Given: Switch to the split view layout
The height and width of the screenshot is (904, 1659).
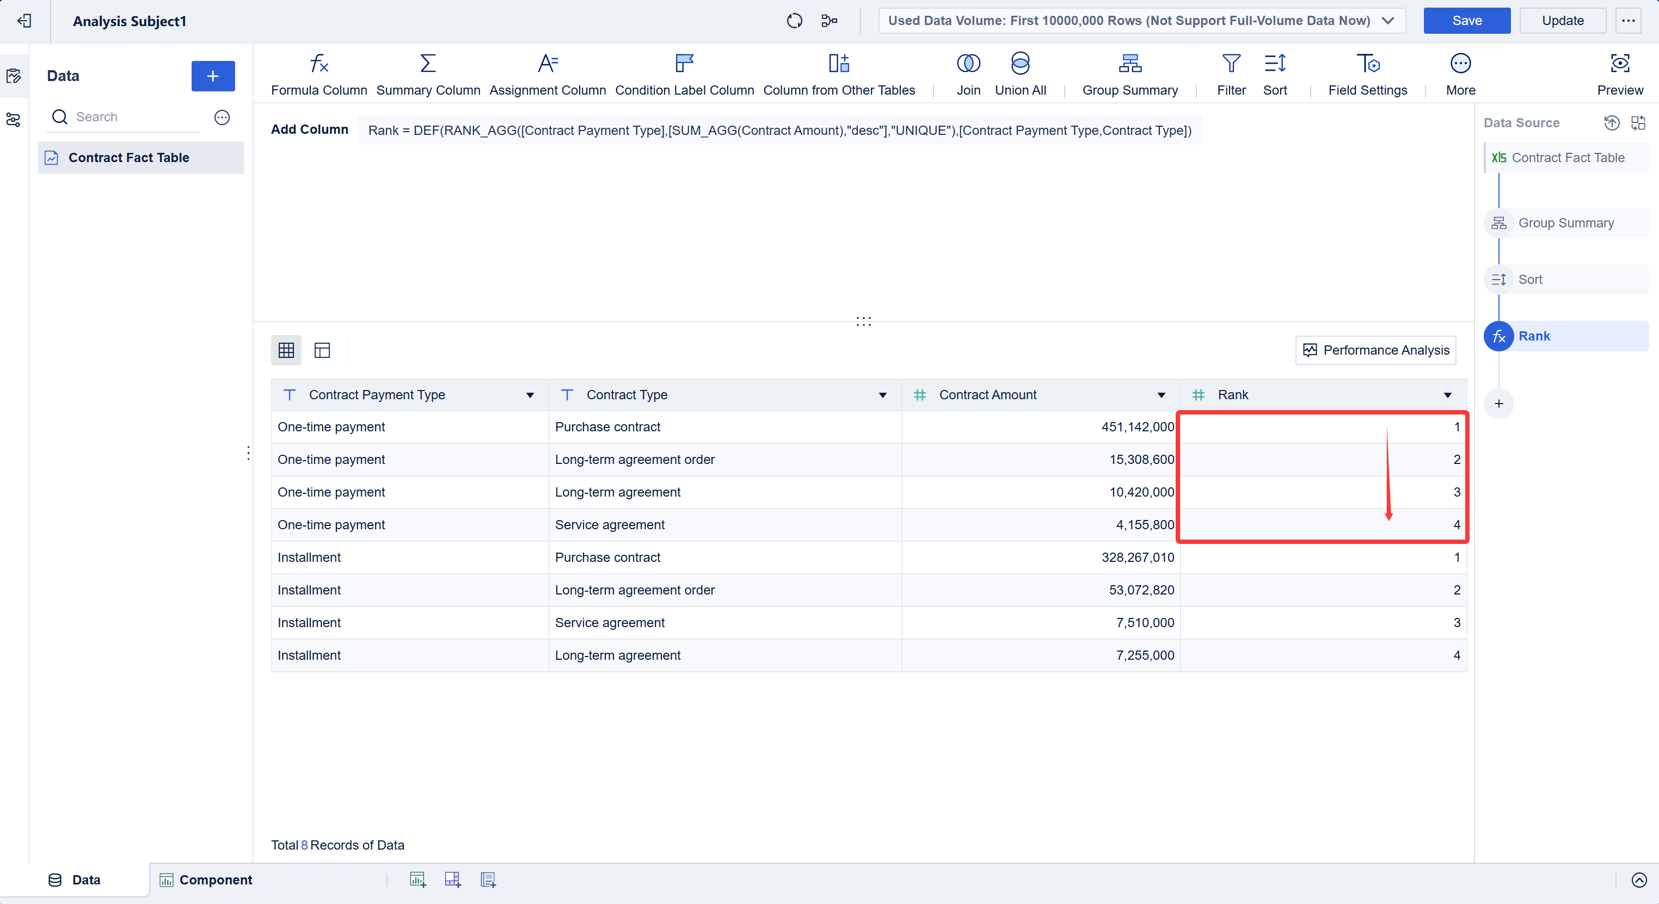Looking at the screenshot, I should (321, 349).
